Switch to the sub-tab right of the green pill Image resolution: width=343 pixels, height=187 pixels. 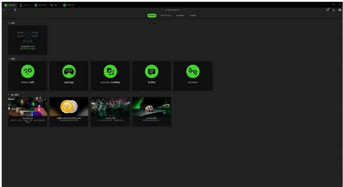(x=166, y=16)
